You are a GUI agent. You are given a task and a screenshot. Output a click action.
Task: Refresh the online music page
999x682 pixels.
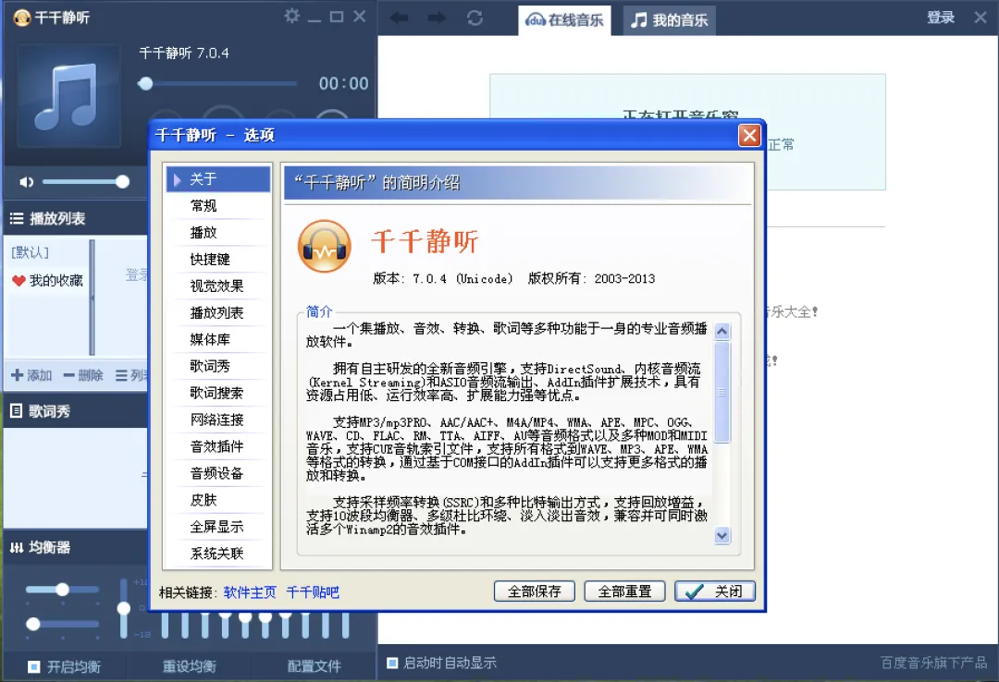[x=475, y=18]
